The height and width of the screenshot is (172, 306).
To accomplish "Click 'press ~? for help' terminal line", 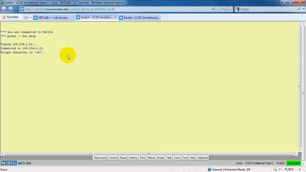I will pos(18,36).
